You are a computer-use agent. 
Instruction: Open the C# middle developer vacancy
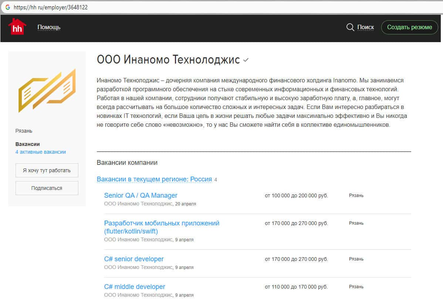click(x=135, y=287)
